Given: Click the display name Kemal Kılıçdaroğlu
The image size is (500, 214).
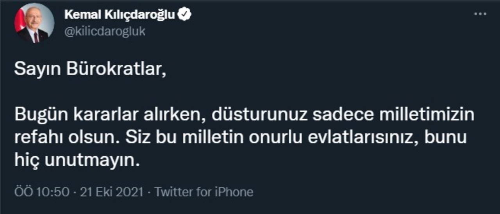Looking at the screenshot, I should point(120,15).
